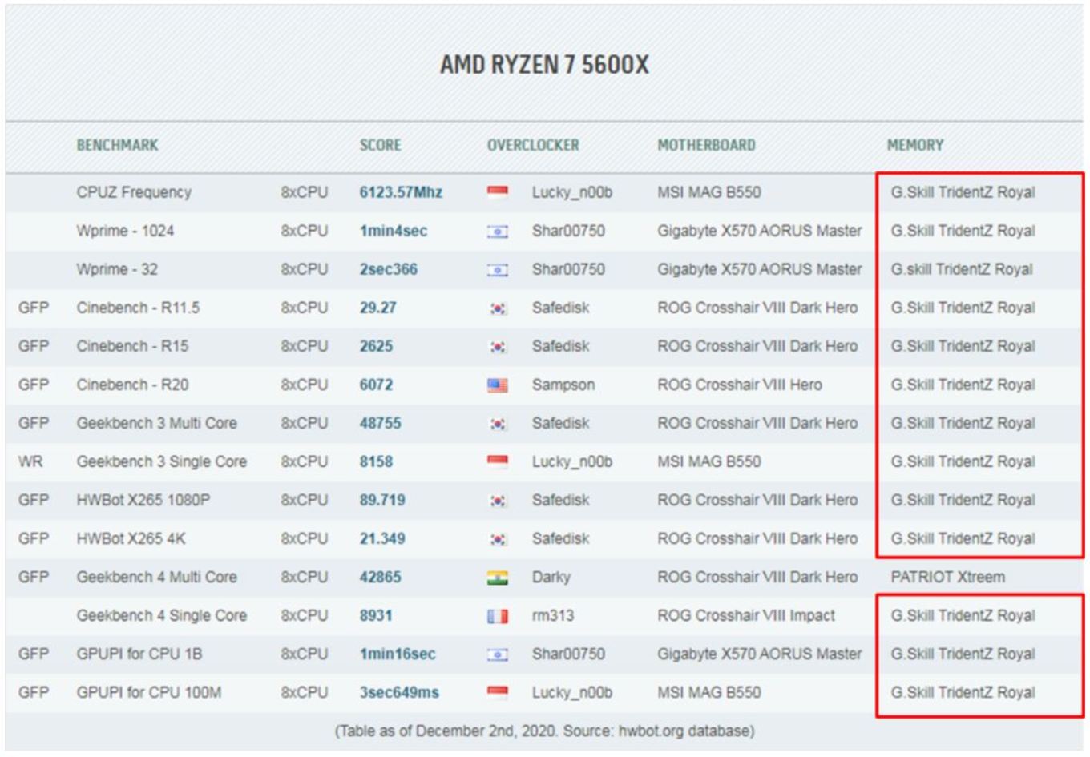Click the flag in the GPUPI for CPU 100M row
1090x757 pixels.
tap(498, 692)
